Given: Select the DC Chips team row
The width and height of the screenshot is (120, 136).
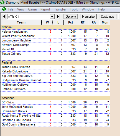Looking at the screenshot, I should (55, 102).
